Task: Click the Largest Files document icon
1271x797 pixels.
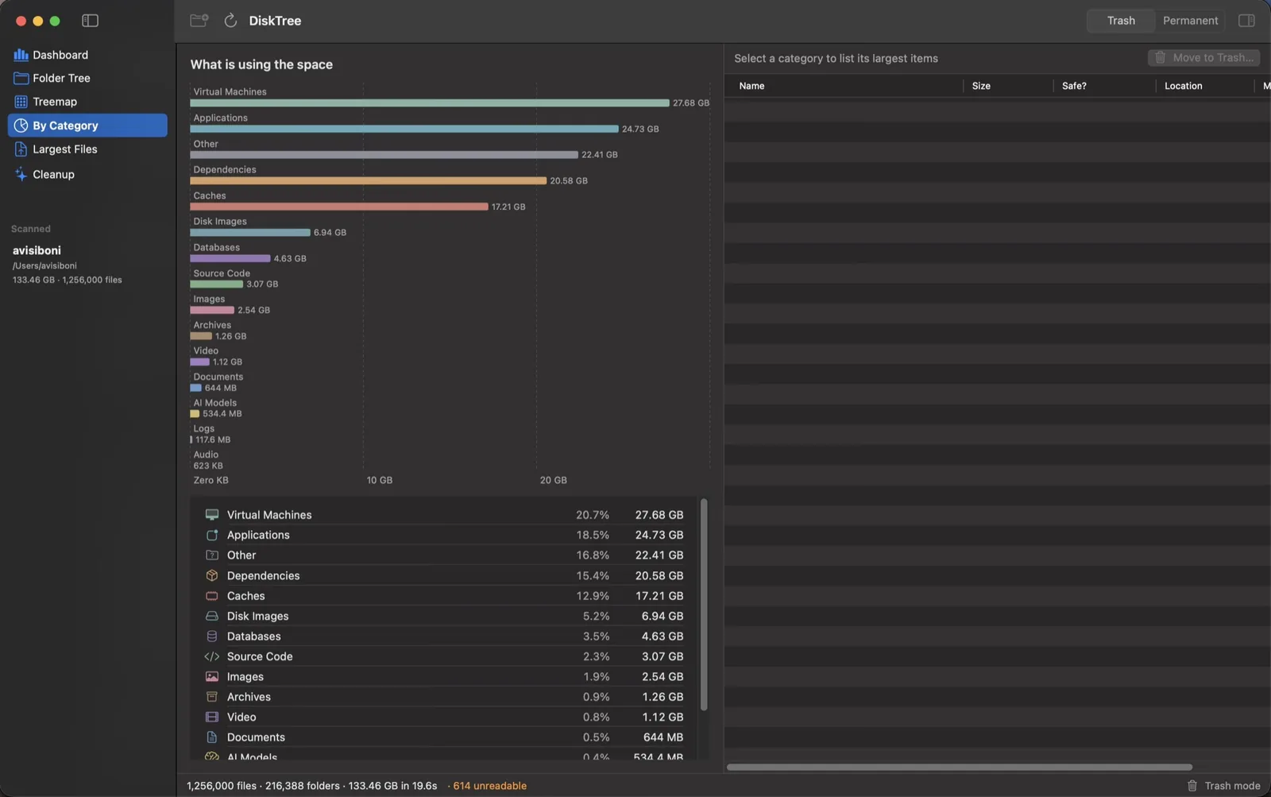Action: (x=21, y=149)
